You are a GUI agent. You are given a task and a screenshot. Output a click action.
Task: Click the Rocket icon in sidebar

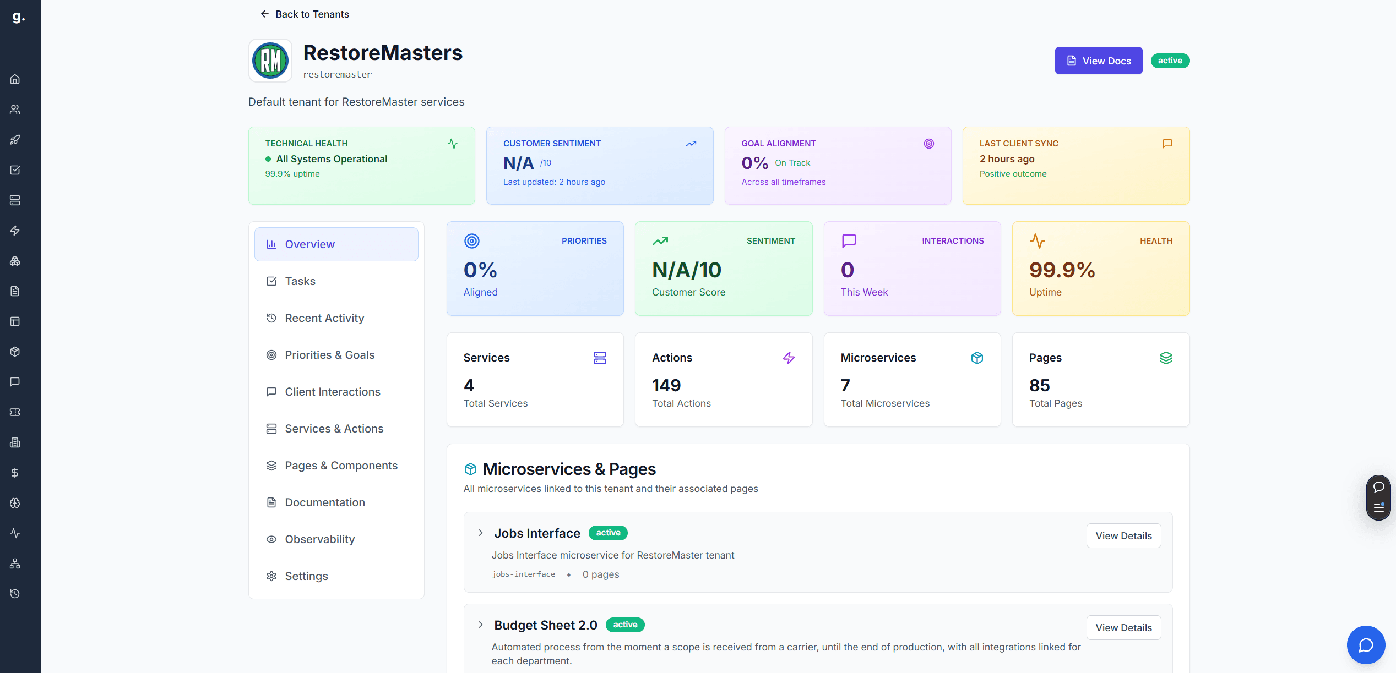[x=15, y=139]
